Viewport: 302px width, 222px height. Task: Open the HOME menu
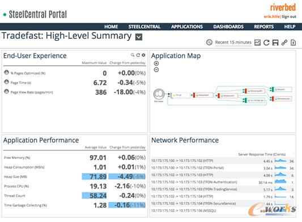[x=111, y=27]
